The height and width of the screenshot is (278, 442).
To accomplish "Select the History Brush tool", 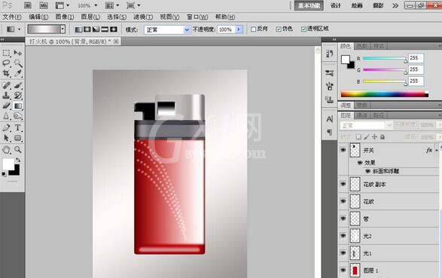I will 18,95.
